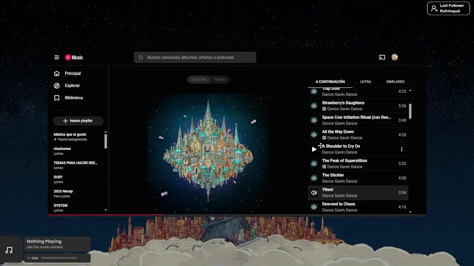Click the search magnifier icon
The height and width of the screenshot is (266, 474).
[141, 57]
